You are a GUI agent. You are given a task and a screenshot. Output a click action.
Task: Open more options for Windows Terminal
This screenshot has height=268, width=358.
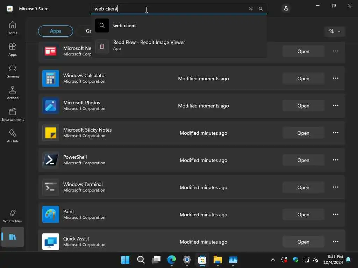[x=335, y=187]
